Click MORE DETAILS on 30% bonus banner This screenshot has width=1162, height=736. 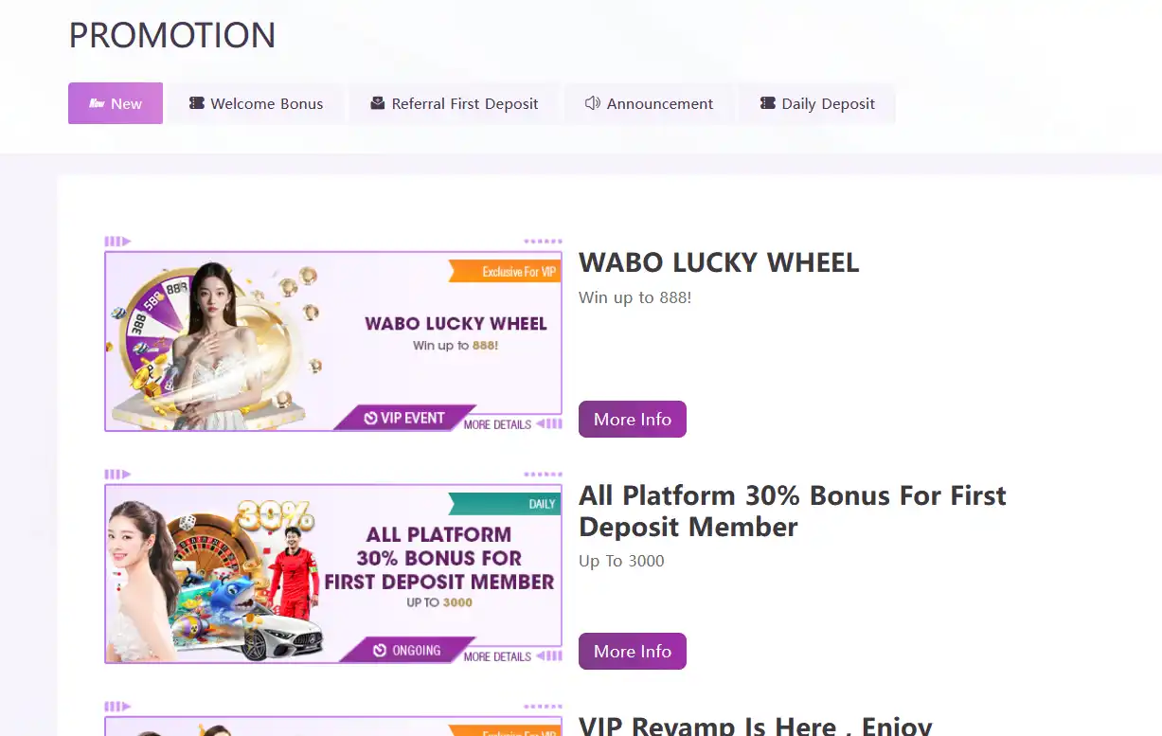(497, 656)
